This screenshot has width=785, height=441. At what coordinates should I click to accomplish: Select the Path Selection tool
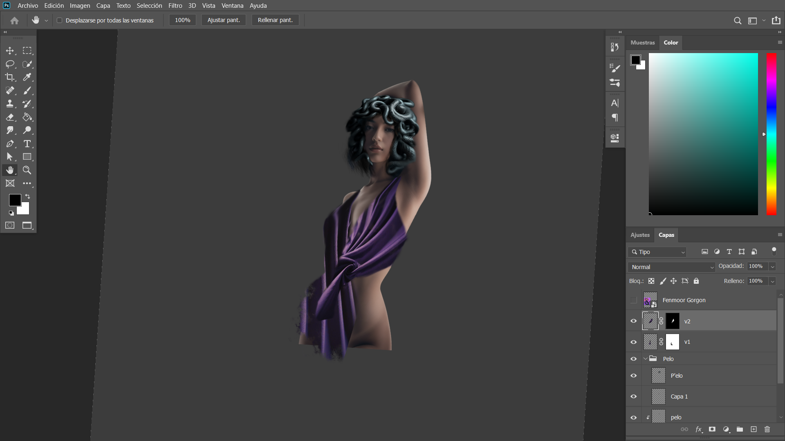pos(10,157)
